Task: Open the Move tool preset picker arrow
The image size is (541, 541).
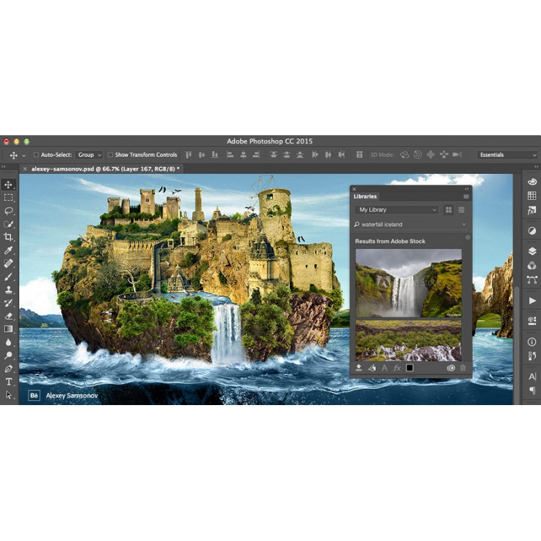Action: pyautogui.click(x=24, y=156)
